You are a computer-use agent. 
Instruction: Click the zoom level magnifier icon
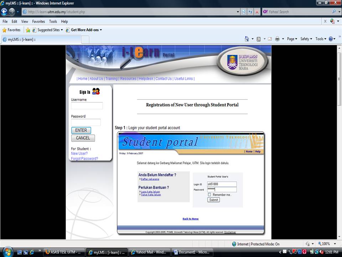click(320, 244)
